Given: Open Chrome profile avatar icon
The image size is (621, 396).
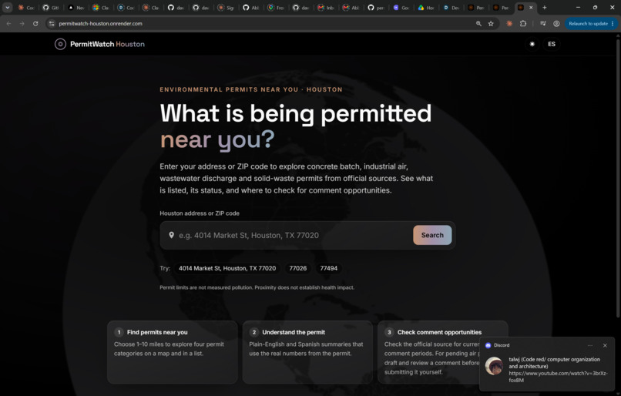Looking at the screenshot, I should tap(556, 24).
